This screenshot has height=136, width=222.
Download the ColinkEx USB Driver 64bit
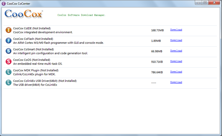pos(176,82)
